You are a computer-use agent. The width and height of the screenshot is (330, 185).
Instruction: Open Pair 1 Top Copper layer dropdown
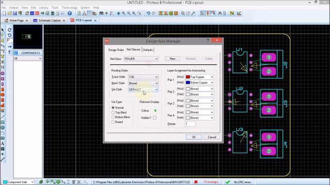(200, 77)
